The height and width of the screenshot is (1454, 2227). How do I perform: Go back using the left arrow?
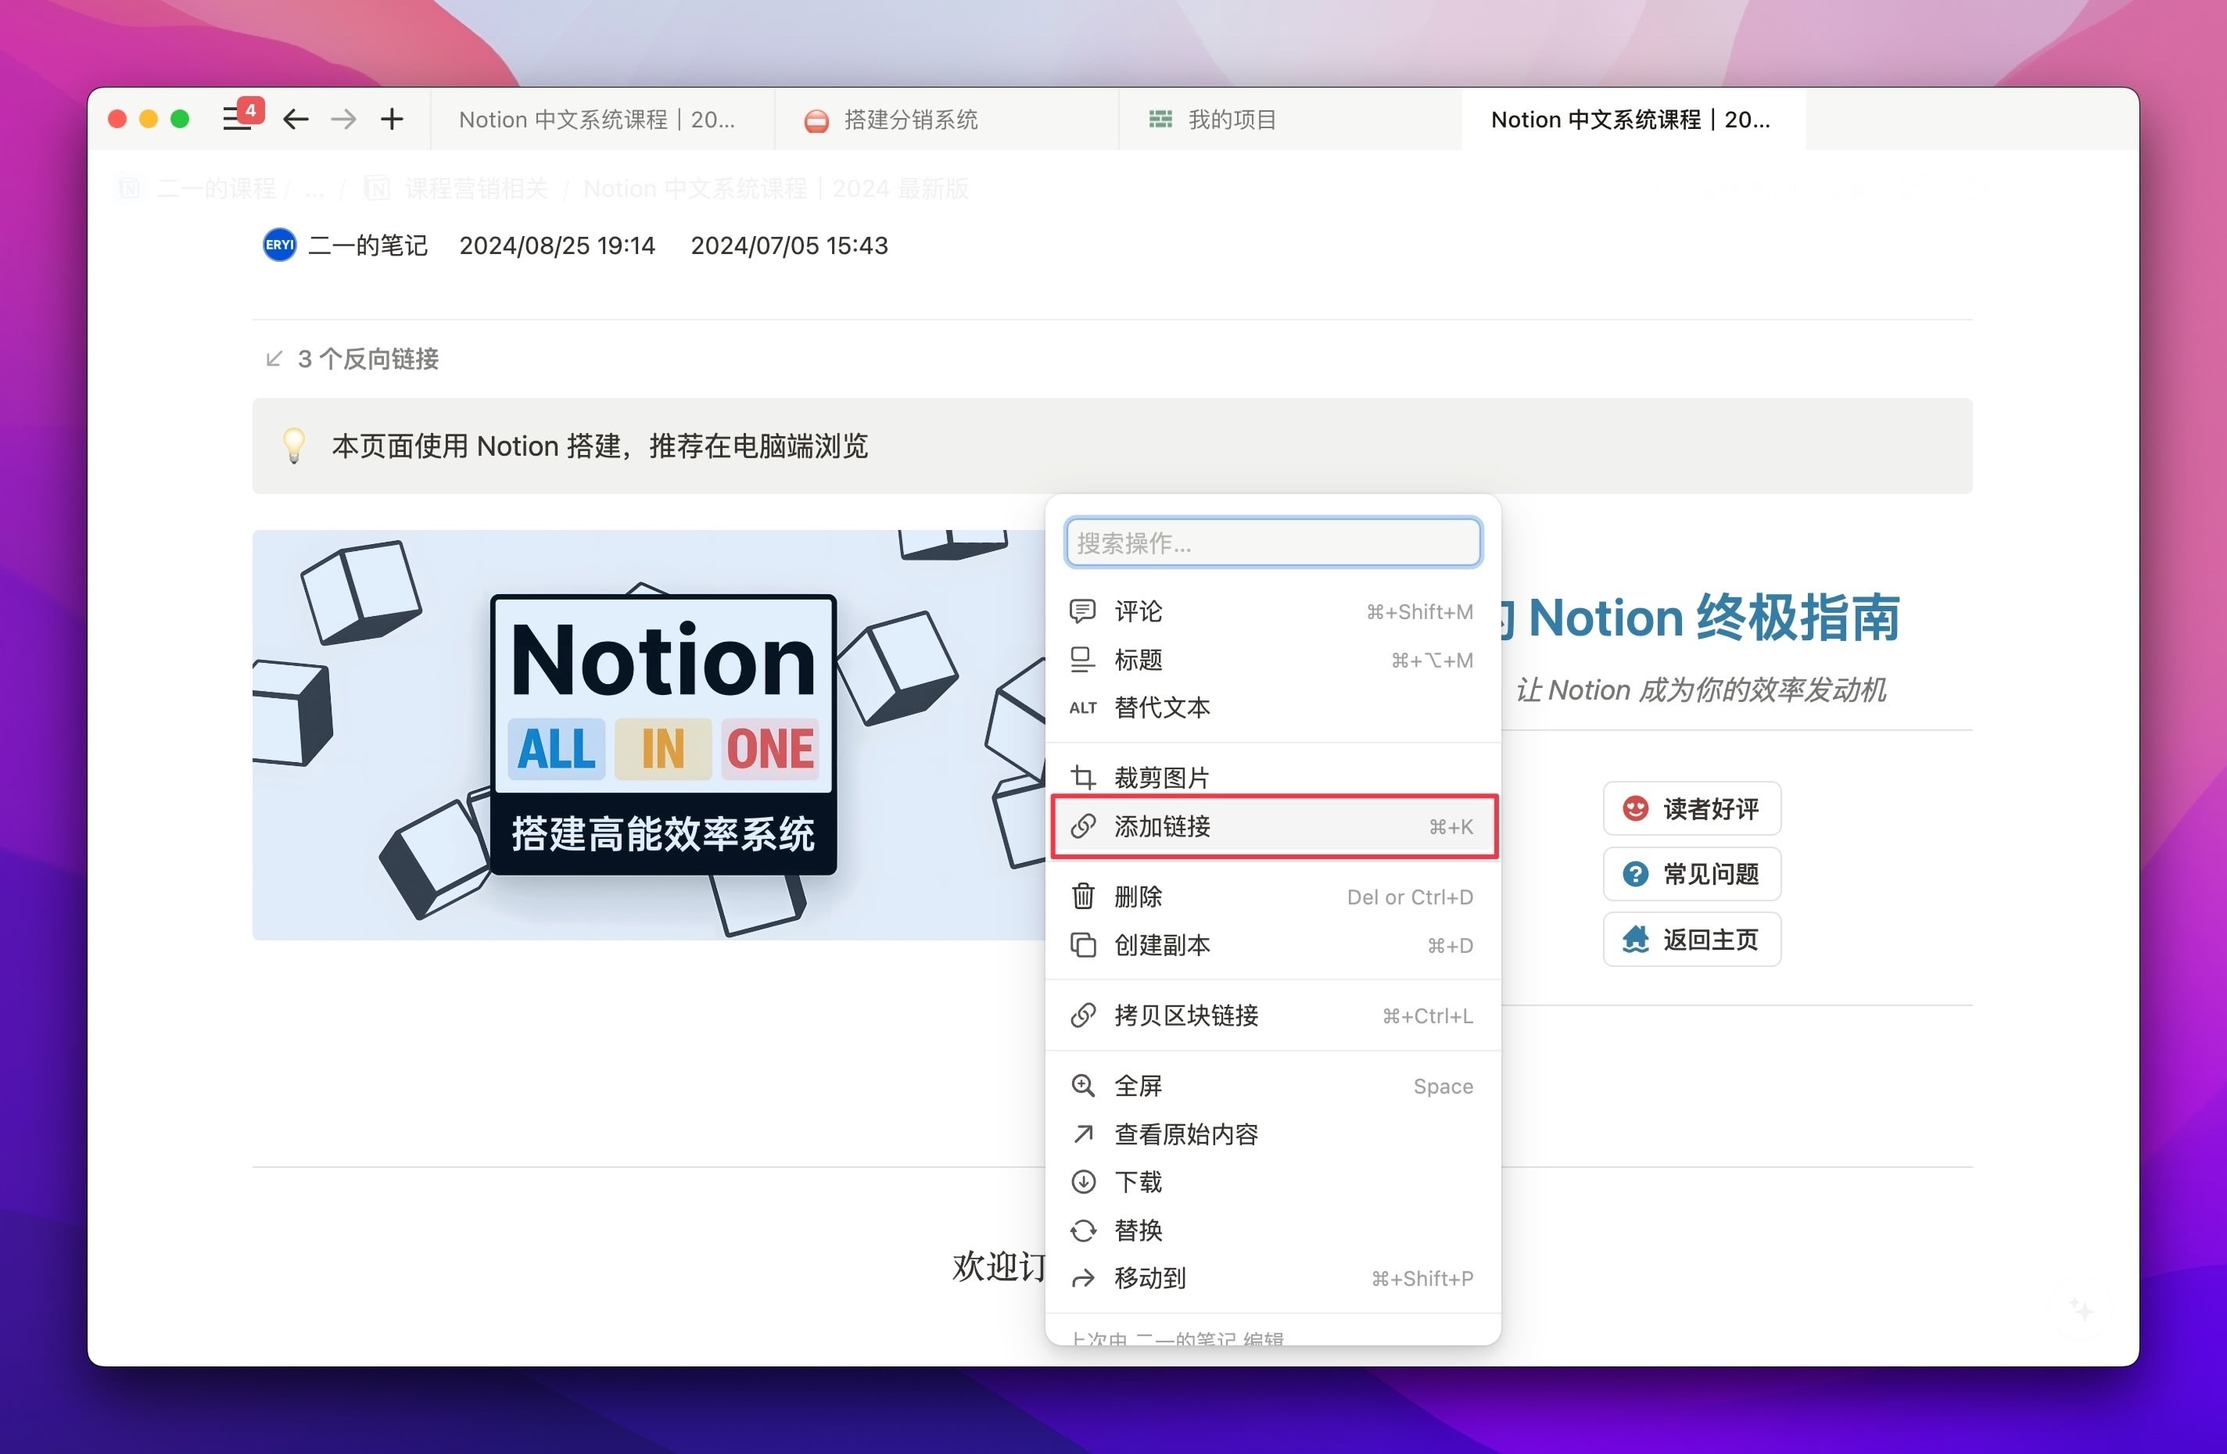coord(296,119)
